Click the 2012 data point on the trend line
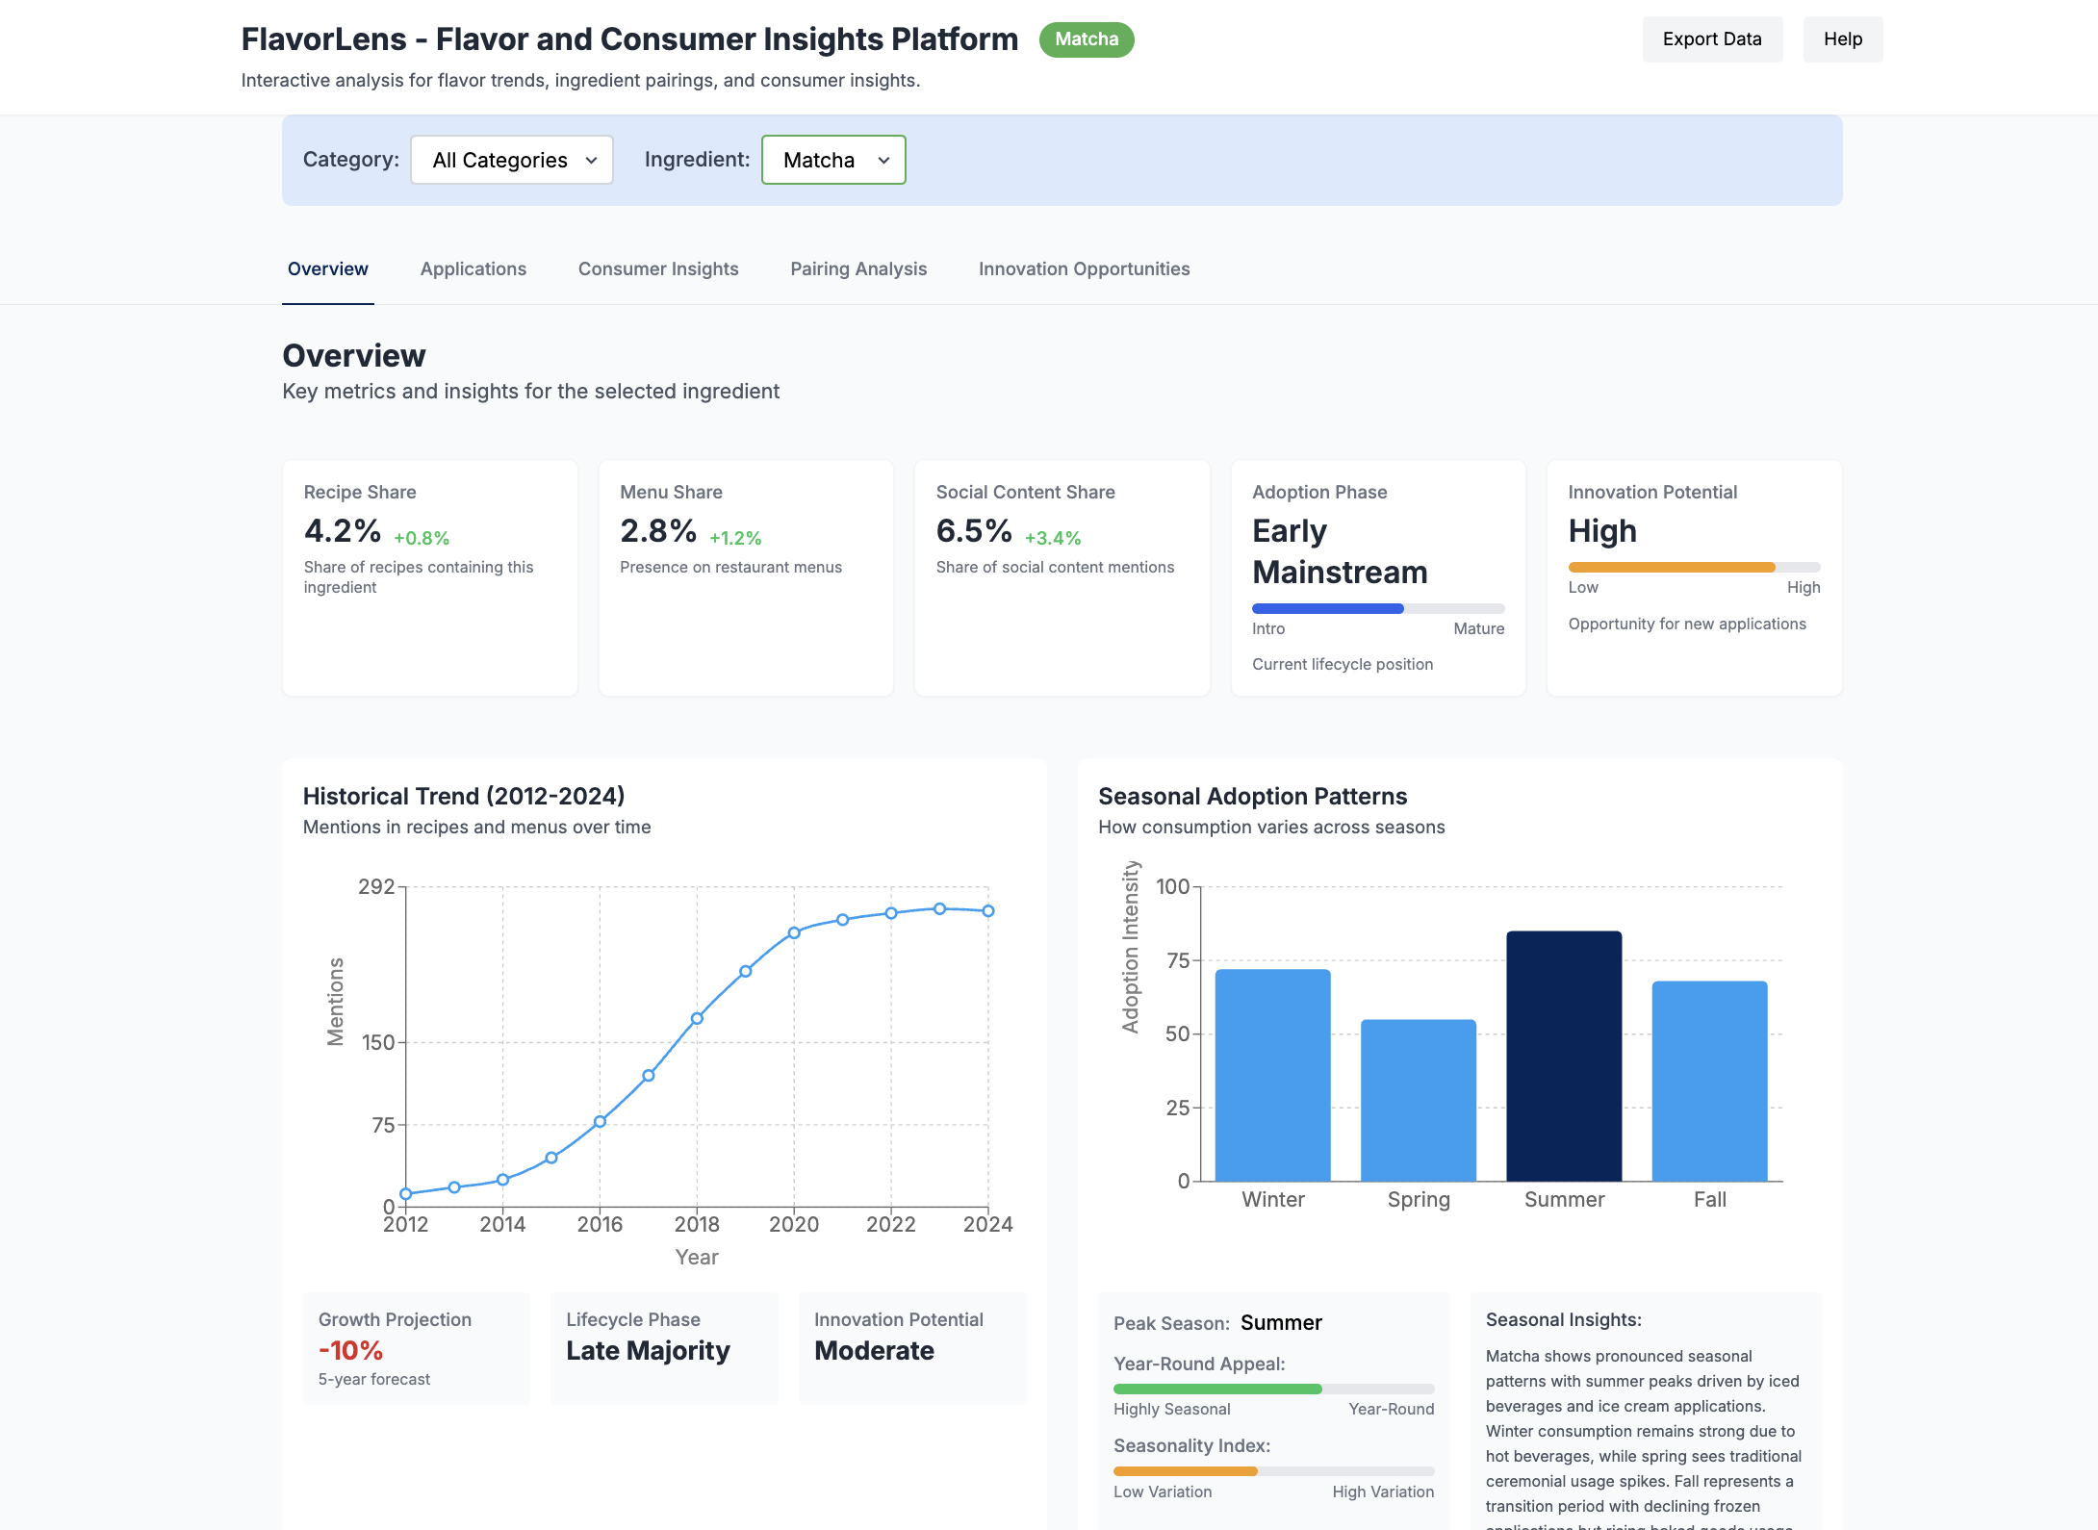The width and height of the screenshot is (2098, 1530). [406, 1194]
